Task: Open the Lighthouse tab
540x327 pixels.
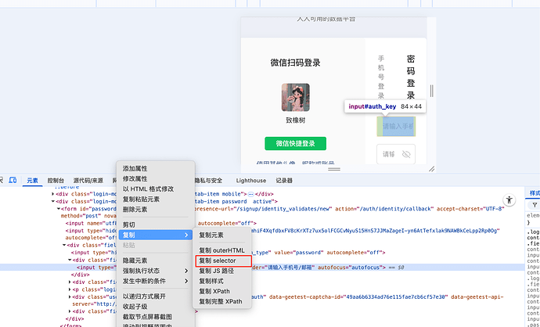Action: pos(251,181)
